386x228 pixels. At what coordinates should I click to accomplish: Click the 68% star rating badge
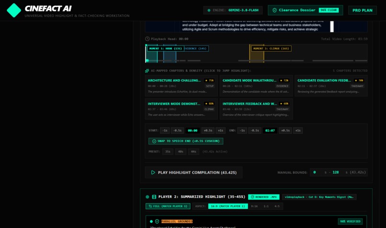284,104
